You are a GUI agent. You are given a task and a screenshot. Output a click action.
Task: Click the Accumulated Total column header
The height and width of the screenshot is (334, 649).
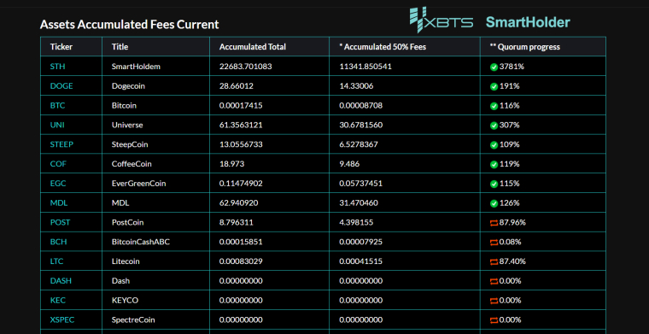[x=253, y=47]
